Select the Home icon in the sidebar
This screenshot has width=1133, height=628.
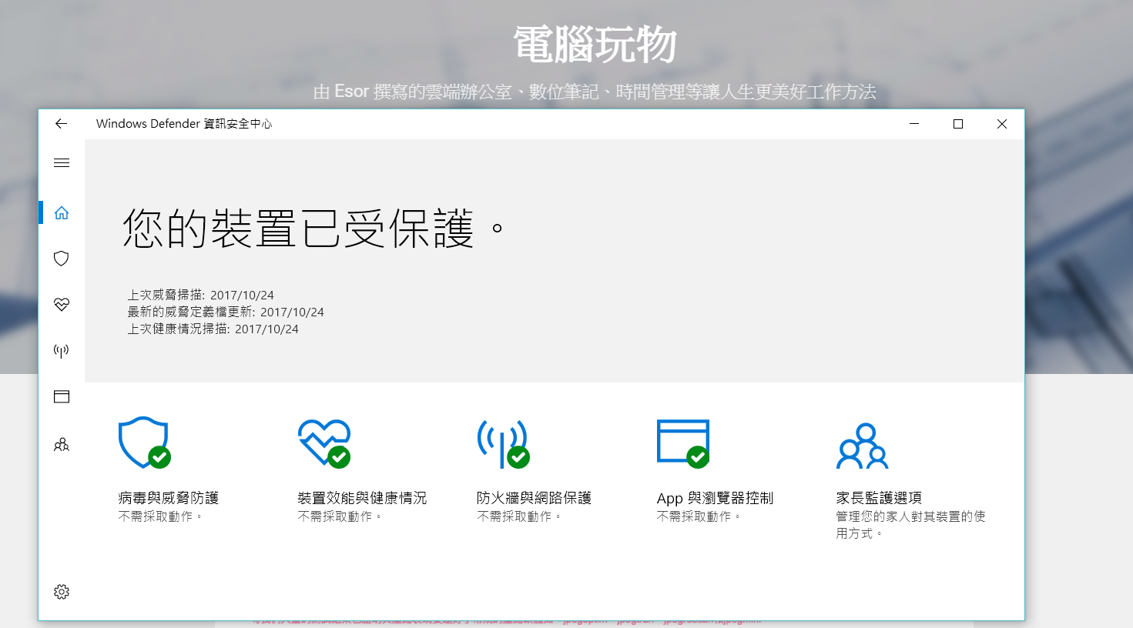click(62, 212)
